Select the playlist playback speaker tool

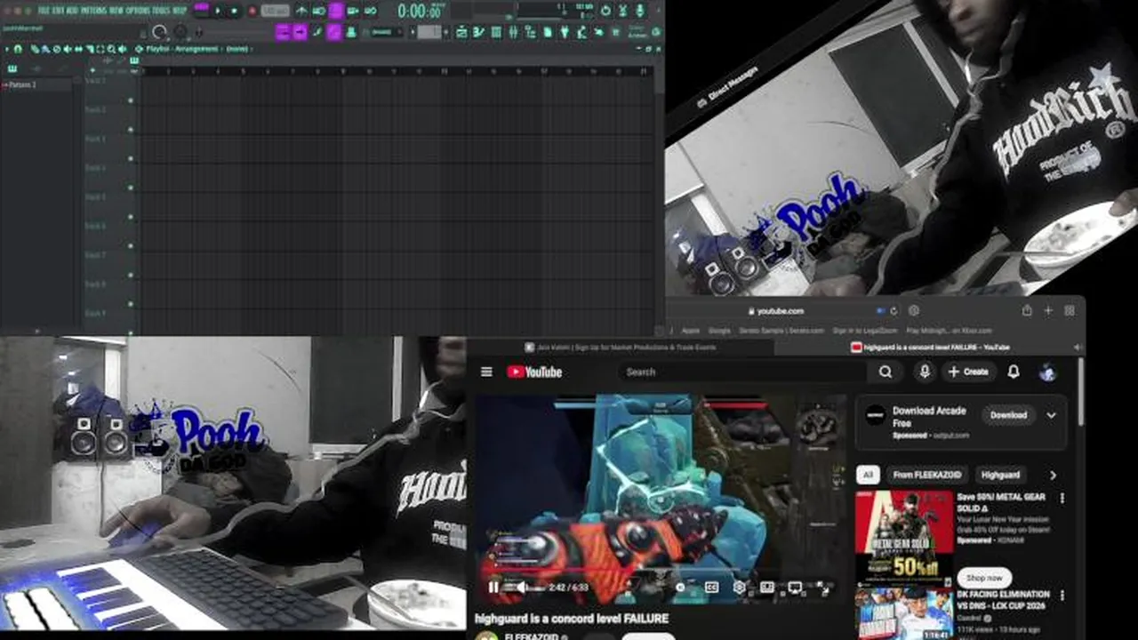(x=123, y=49)
